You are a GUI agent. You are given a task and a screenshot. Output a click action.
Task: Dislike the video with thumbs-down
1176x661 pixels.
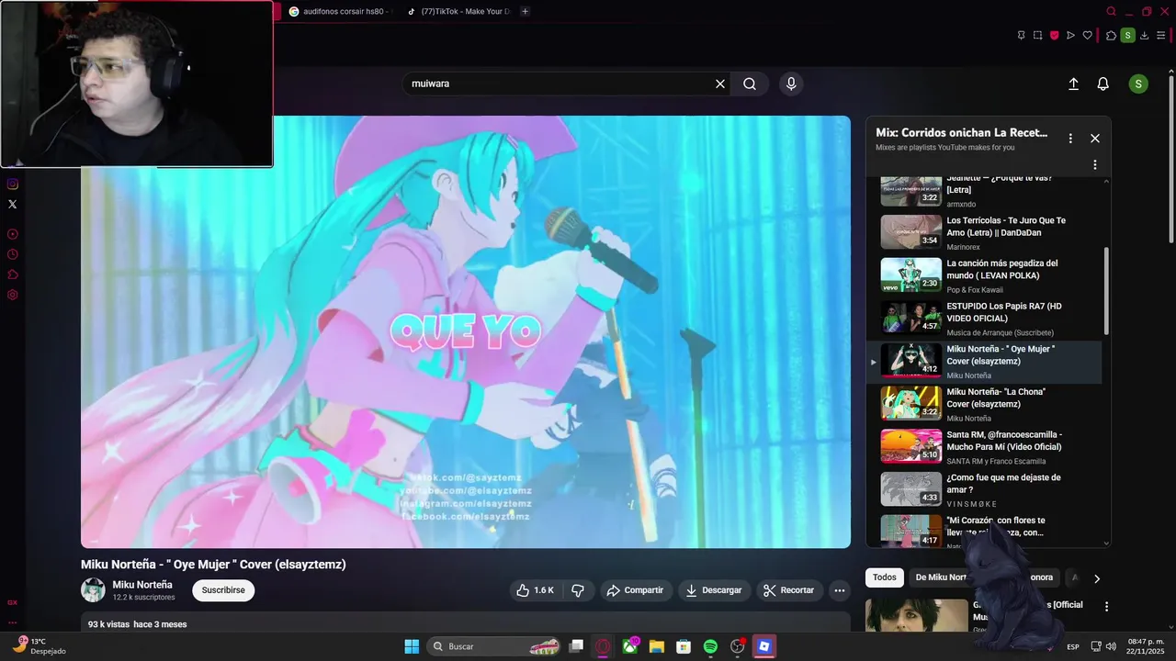tap(578, 590)
